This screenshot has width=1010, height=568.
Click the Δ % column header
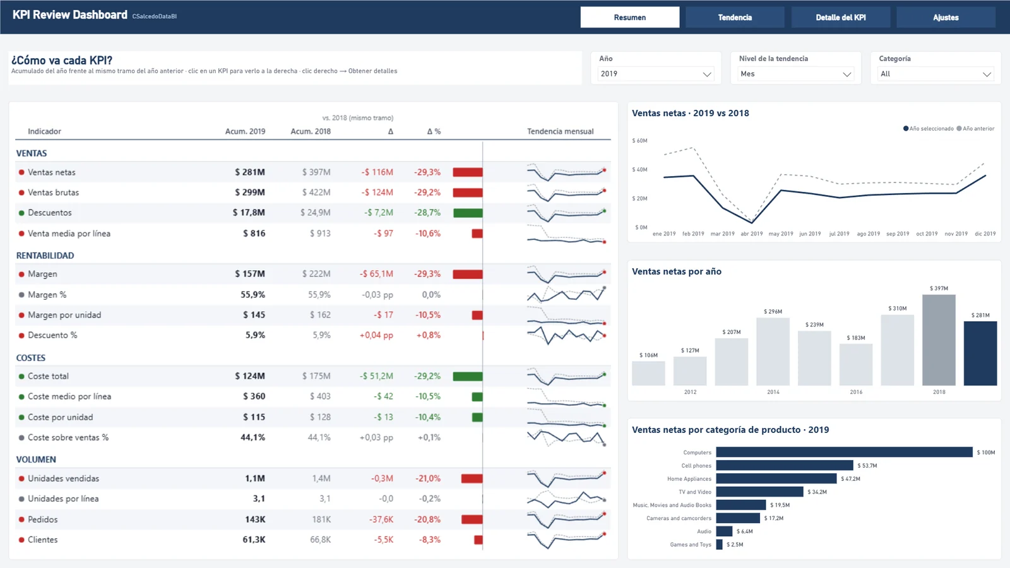434,131
